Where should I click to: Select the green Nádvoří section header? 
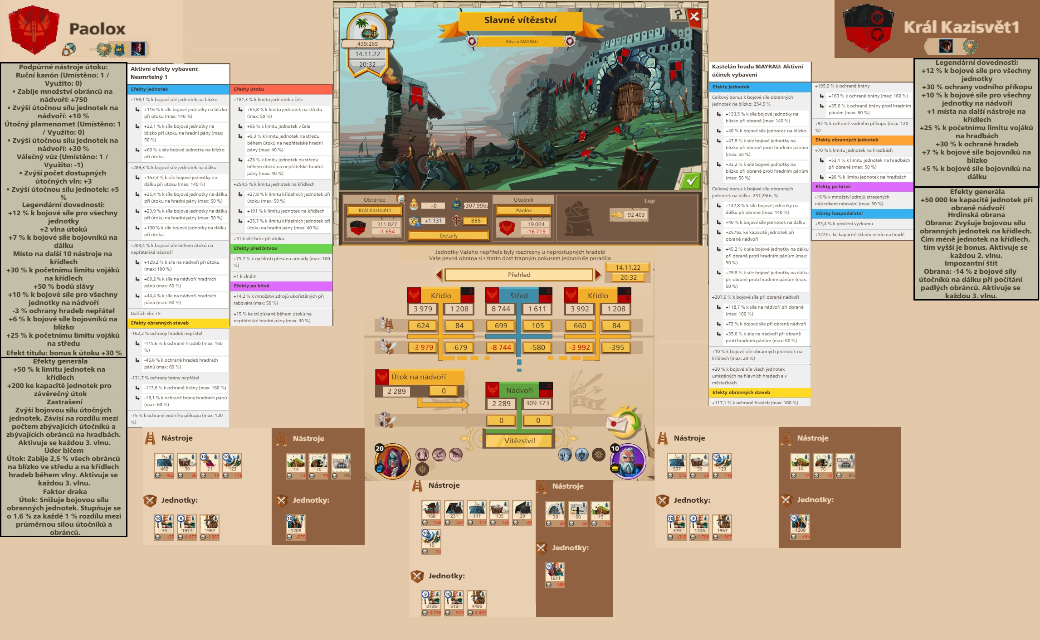(519, 390)
